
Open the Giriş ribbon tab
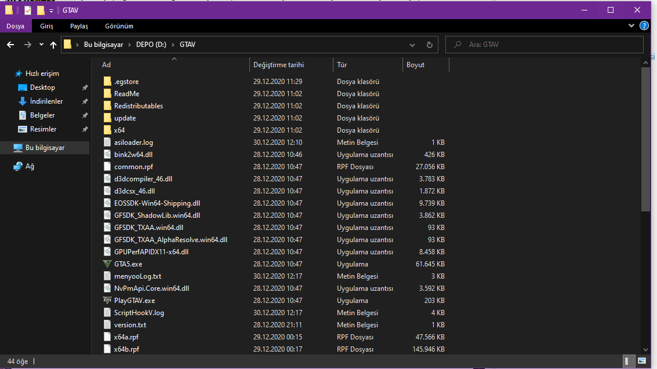(46, 26)
